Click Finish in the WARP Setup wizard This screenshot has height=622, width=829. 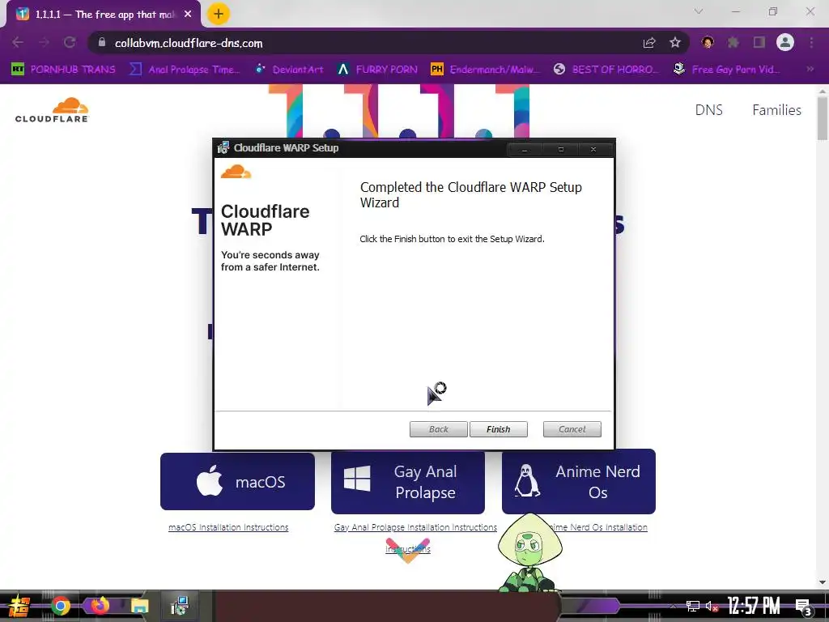[498, 429]
